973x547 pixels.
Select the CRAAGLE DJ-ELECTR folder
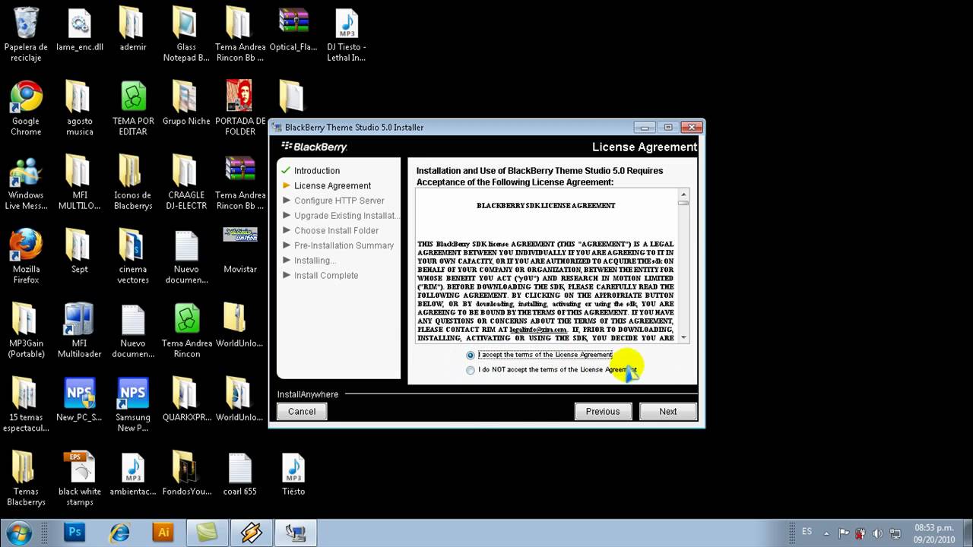[186, 183]
